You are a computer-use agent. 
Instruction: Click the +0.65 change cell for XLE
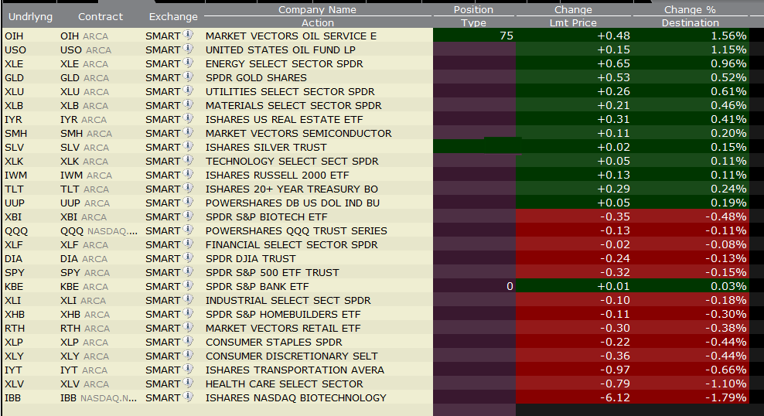(613, 64)
